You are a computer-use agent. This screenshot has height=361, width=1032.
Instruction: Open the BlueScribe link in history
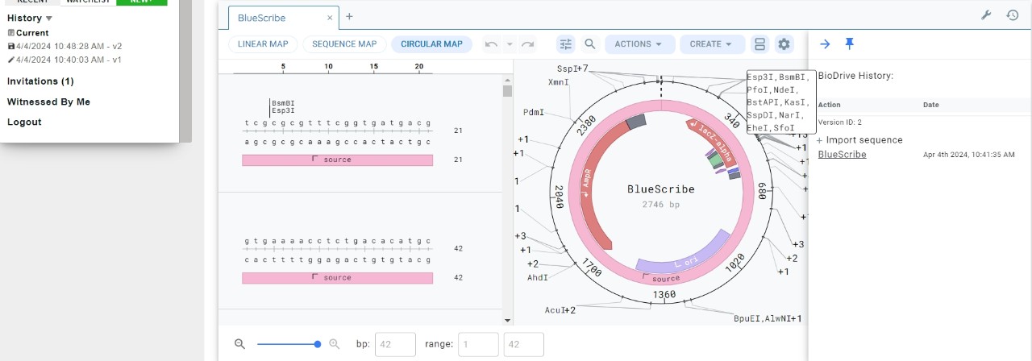(x=842, y=154)
